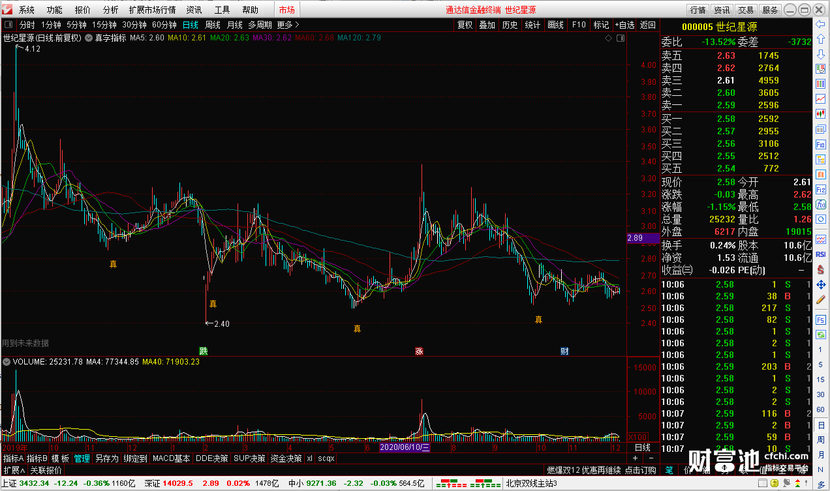
Task: Select the 日线 period tab
Action: (x=190, y=25)
